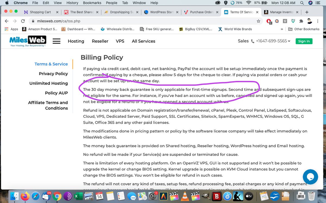Expand the sales phone number dropdown
Viewport: 326px width, 203px height.
click(289, 41)
